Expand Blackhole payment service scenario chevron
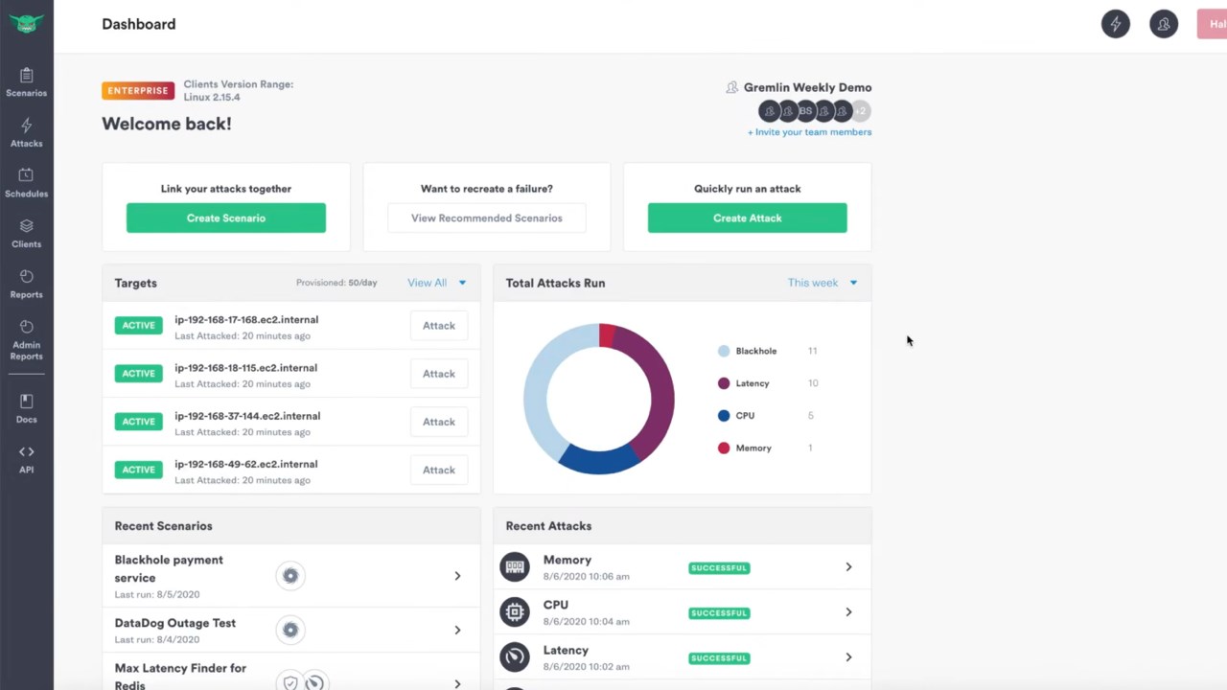The height and width of the screenshot is (690, 1227). 457,576
